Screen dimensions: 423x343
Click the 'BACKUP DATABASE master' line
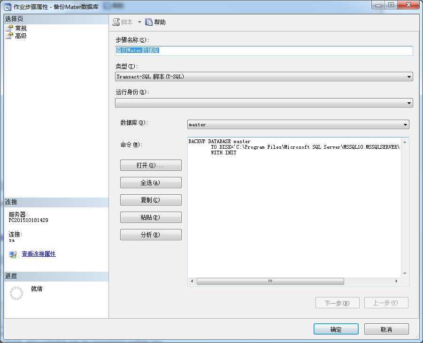219,141
